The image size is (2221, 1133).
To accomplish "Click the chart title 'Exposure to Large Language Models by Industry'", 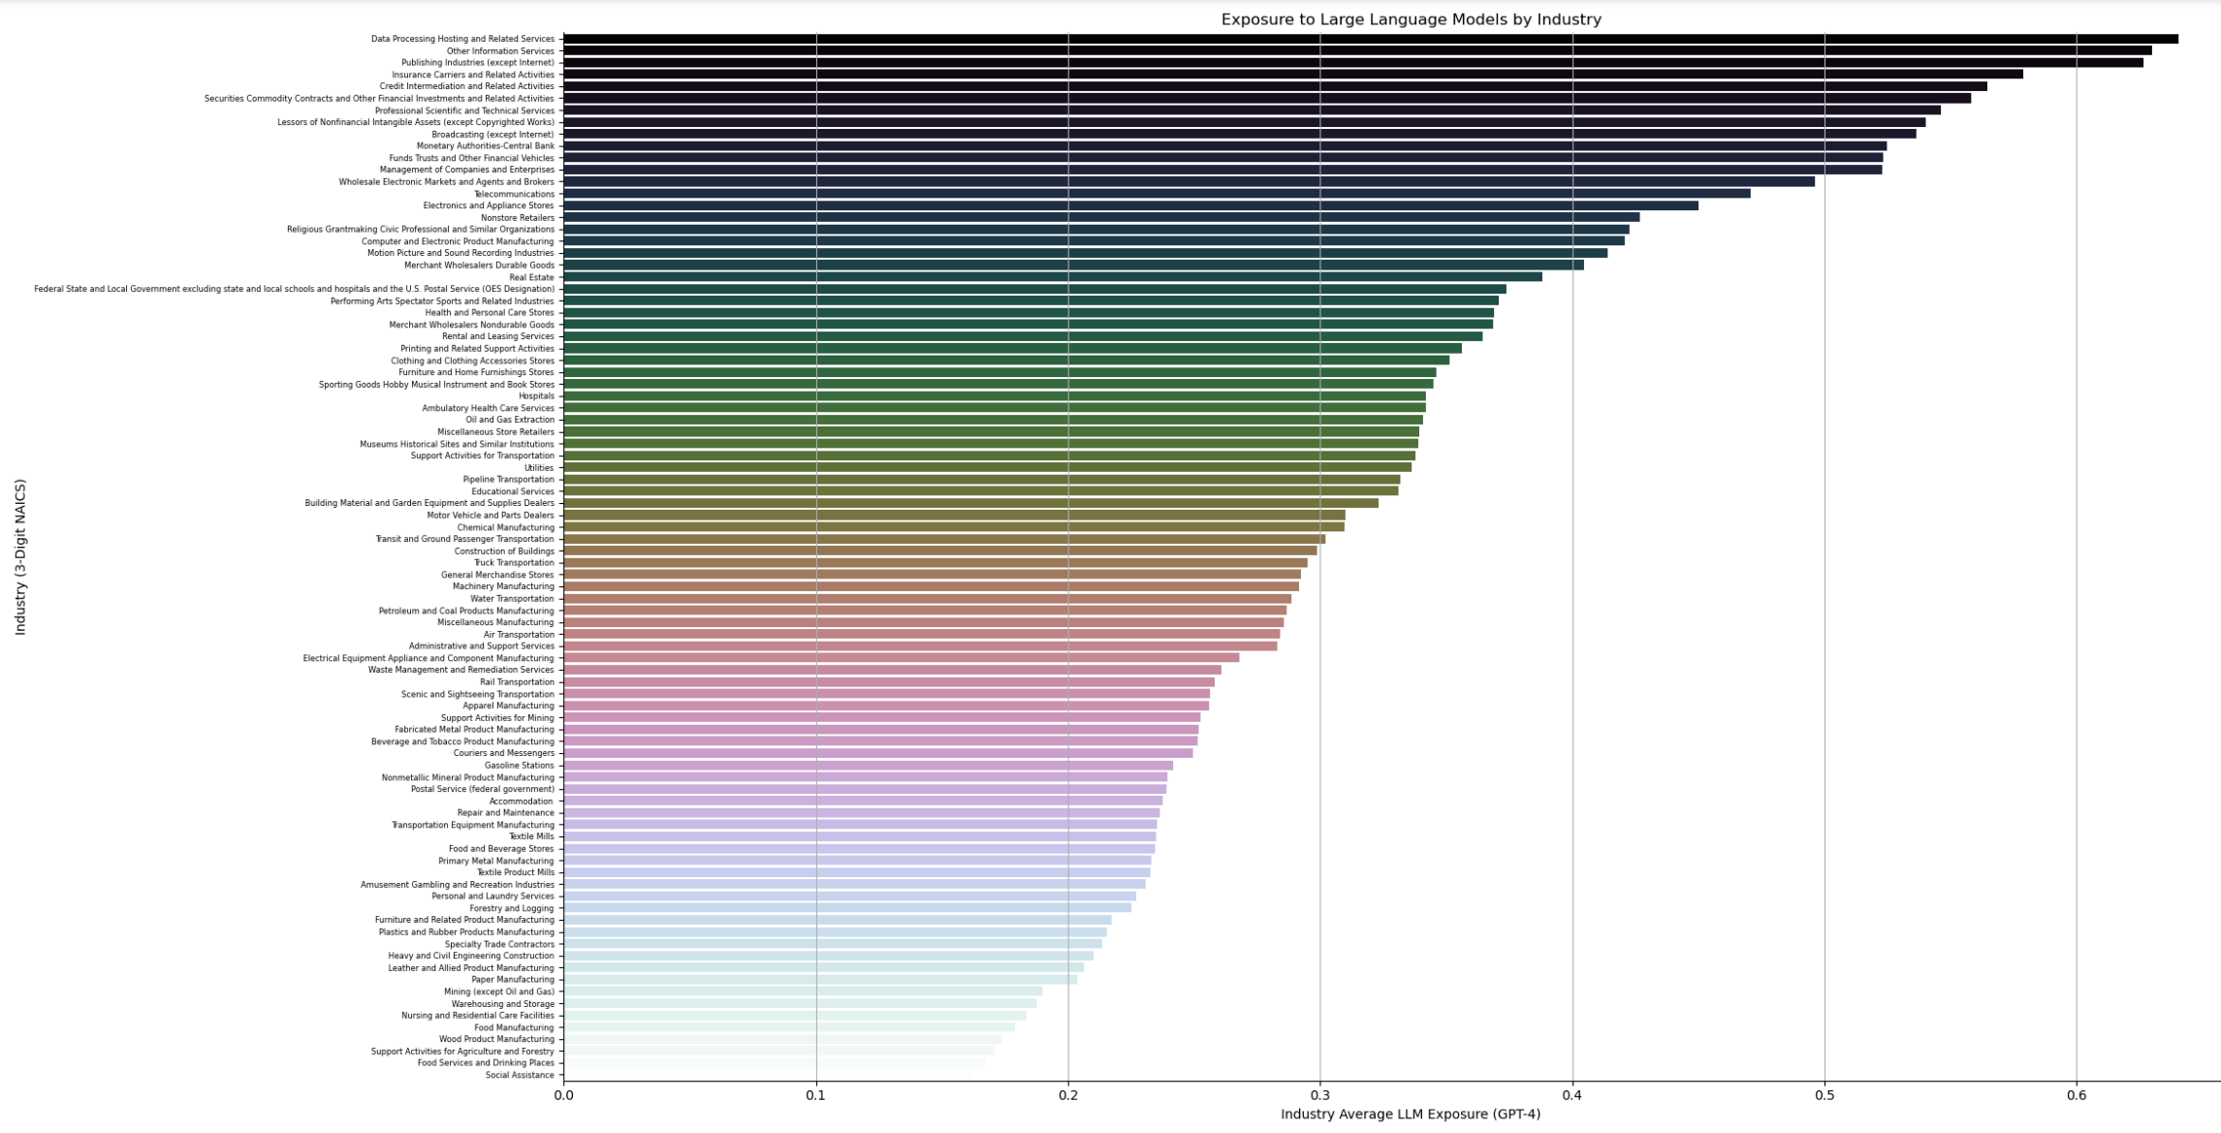I will (x=1411, y=19).
